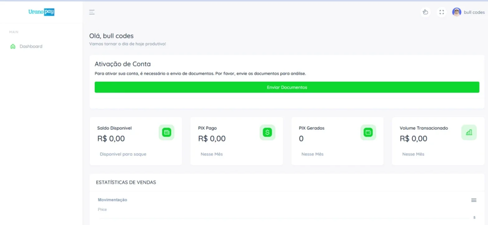
Task: Click the PIX Pago dollar icon
Action: point(267,132)
